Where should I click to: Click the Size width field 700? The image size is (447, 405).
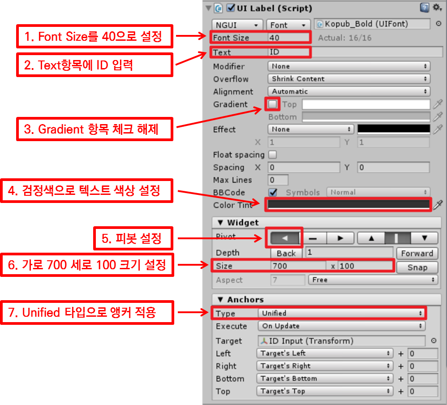coord(298,266)
